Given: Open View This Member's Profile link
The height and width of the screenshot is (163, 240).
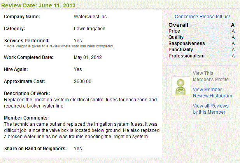Looking at the screenshot, I should coord(210,76).
